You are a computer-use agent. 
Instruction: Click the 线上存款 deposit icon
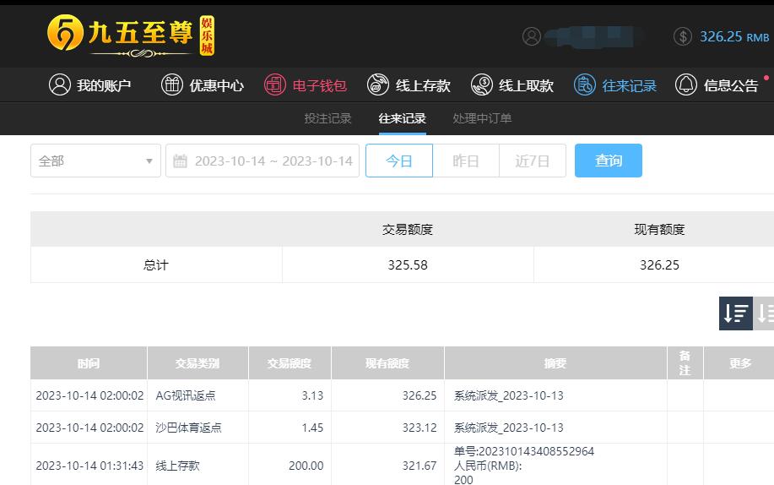pyautogui.click(x=378, y=84)
